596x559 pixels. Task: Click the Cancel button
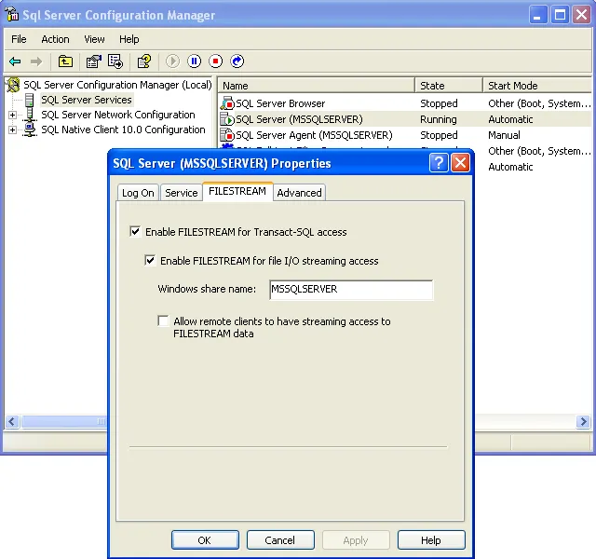pyautogui.click(x=280, y=540)
